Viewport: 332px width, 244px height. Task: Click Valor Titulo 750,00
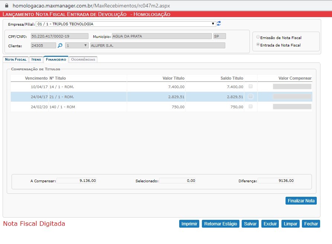(x=178, y=107)
